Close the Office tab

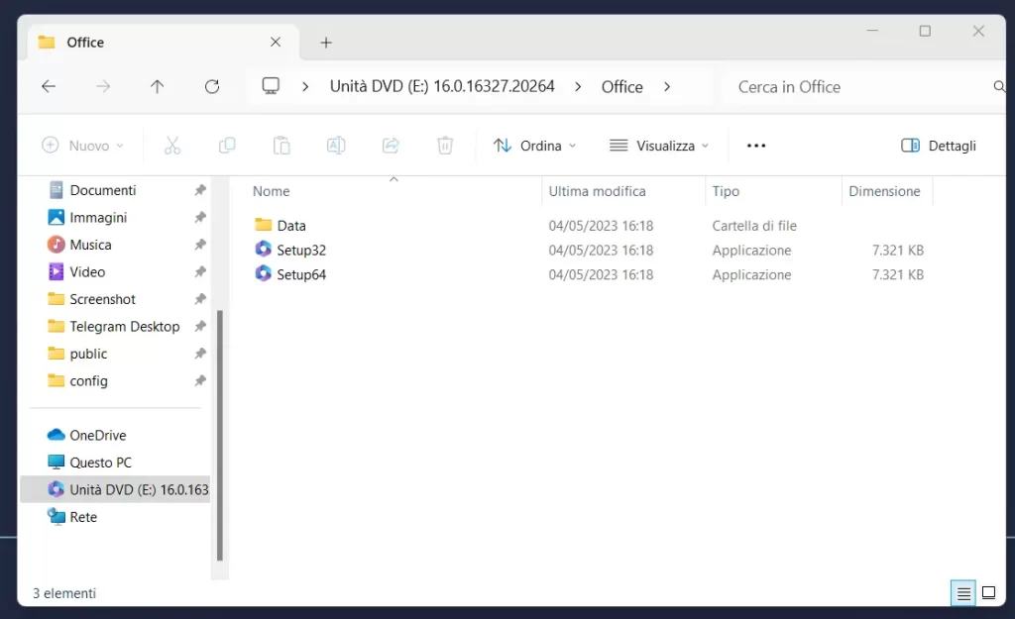coord(276,42)
